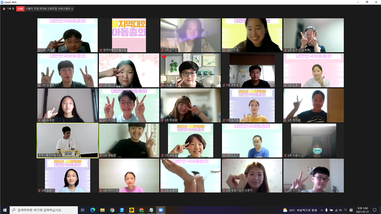
Task: Select the yellow-highlighted active speaker video tile
Action: tap(68, 141)
